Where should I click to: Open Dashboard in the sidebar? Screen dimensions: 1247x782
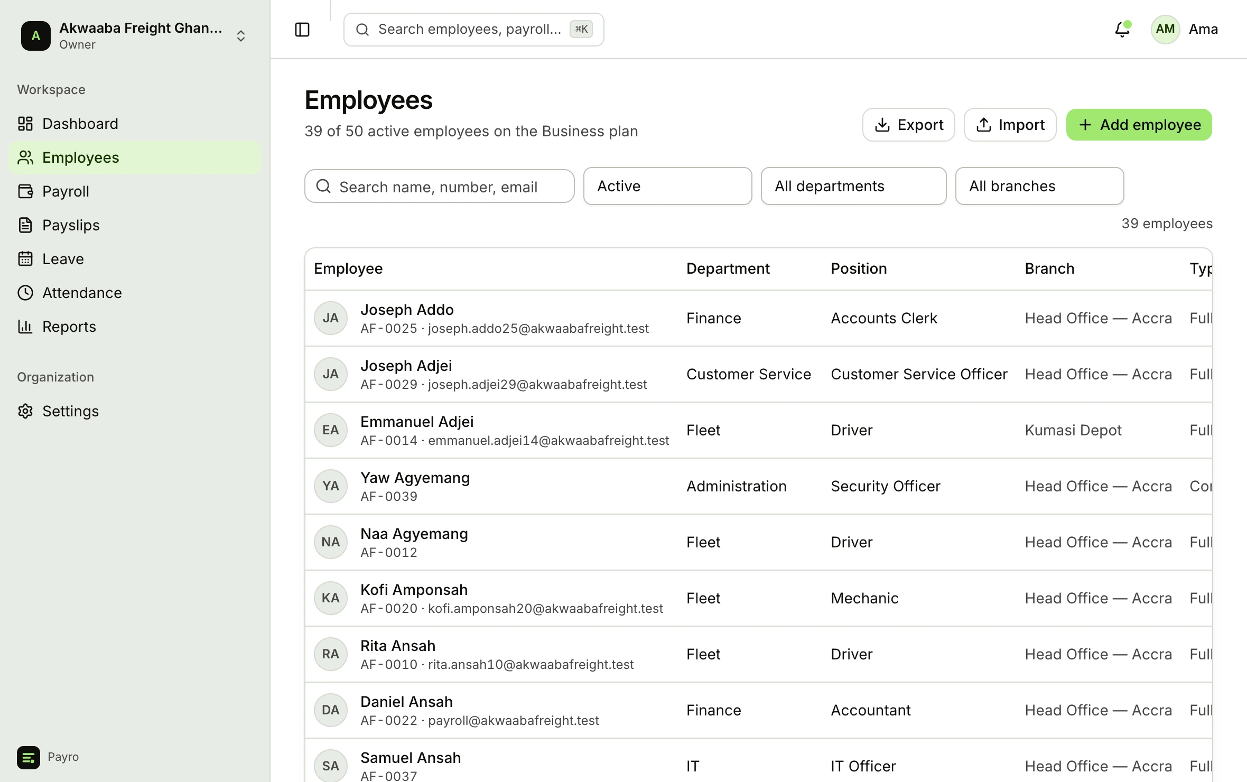point(135,124)
